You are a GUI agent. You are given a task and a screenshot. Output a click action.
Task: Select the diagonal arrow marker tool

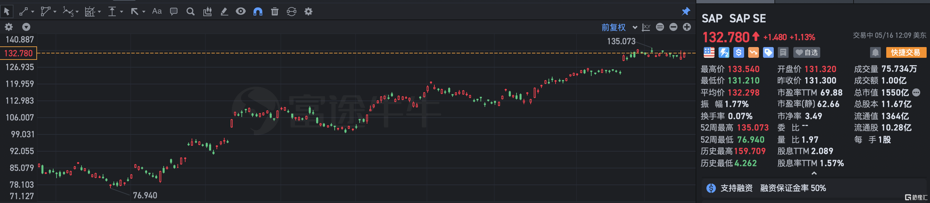[134, 11]
